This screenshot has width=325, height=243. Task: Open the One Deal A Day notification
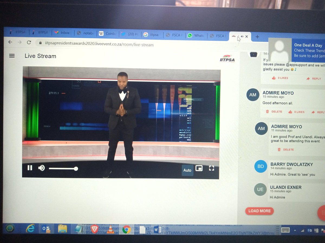coord(297,50)
